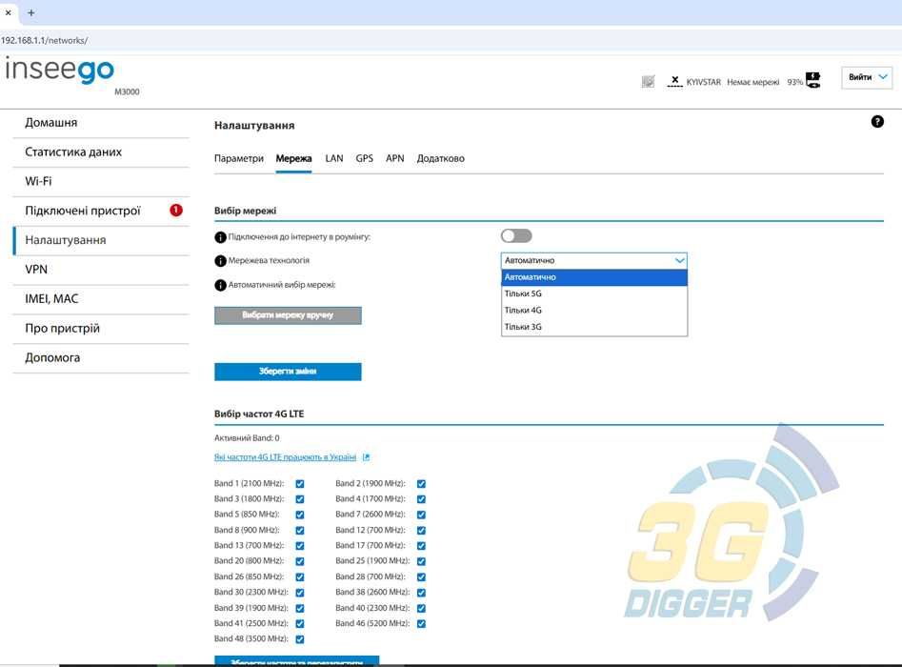Screen dimensions: 902x667
Task: Open Про пристрій sidebar item
Action: [x=101, y=328]
